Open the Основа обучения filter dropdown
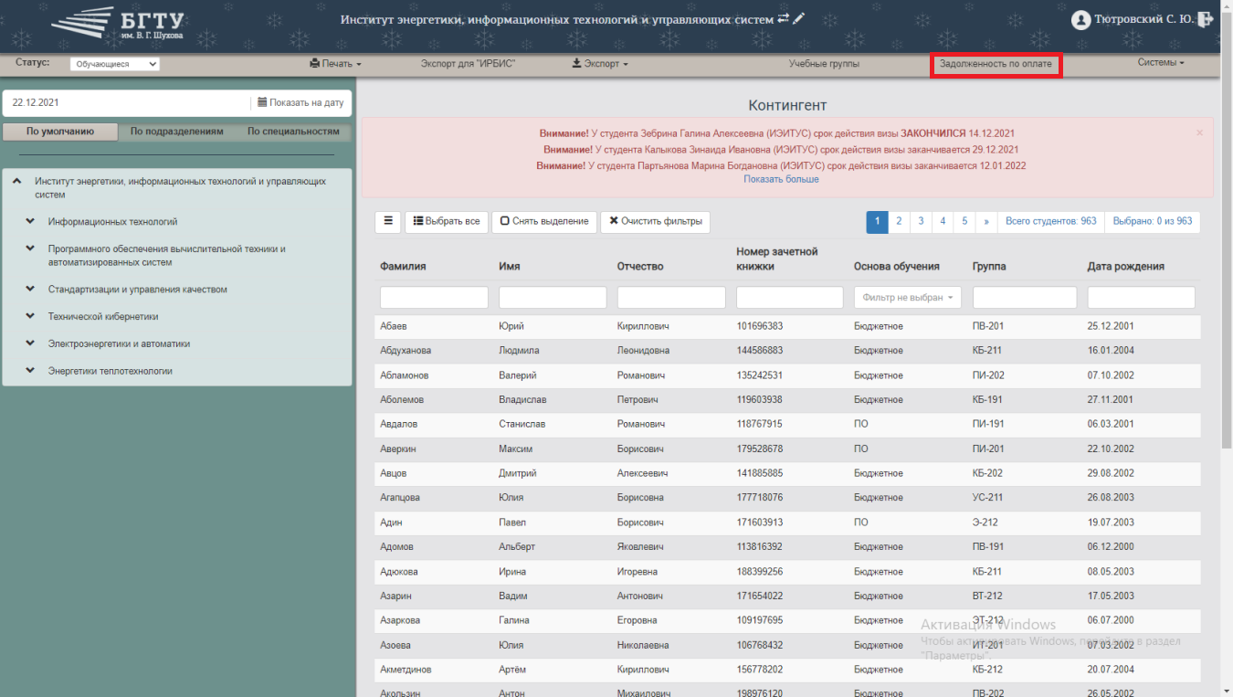 (x=908, y=298)
